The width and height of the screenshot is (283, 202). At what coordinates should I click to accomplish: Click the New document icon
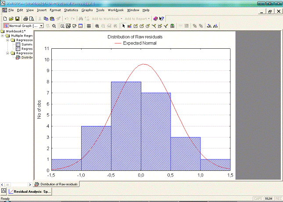(x=4, y=19)
